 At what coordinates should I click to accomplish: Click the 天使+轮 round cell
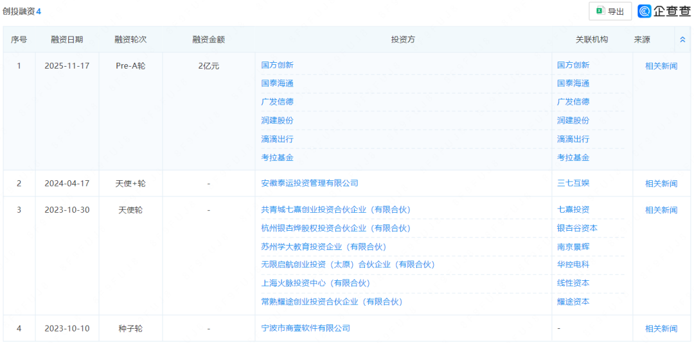(x=130, y=183)
